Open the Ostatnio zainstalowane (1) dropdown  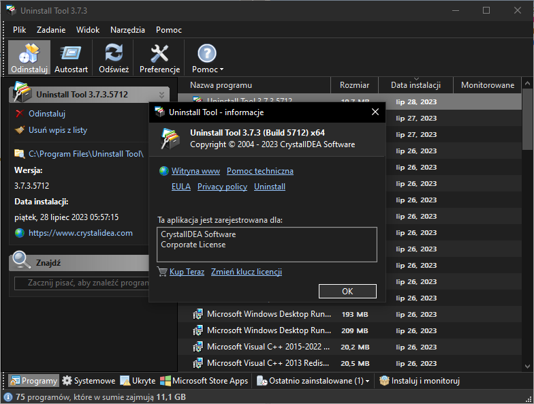coord(313,381)
